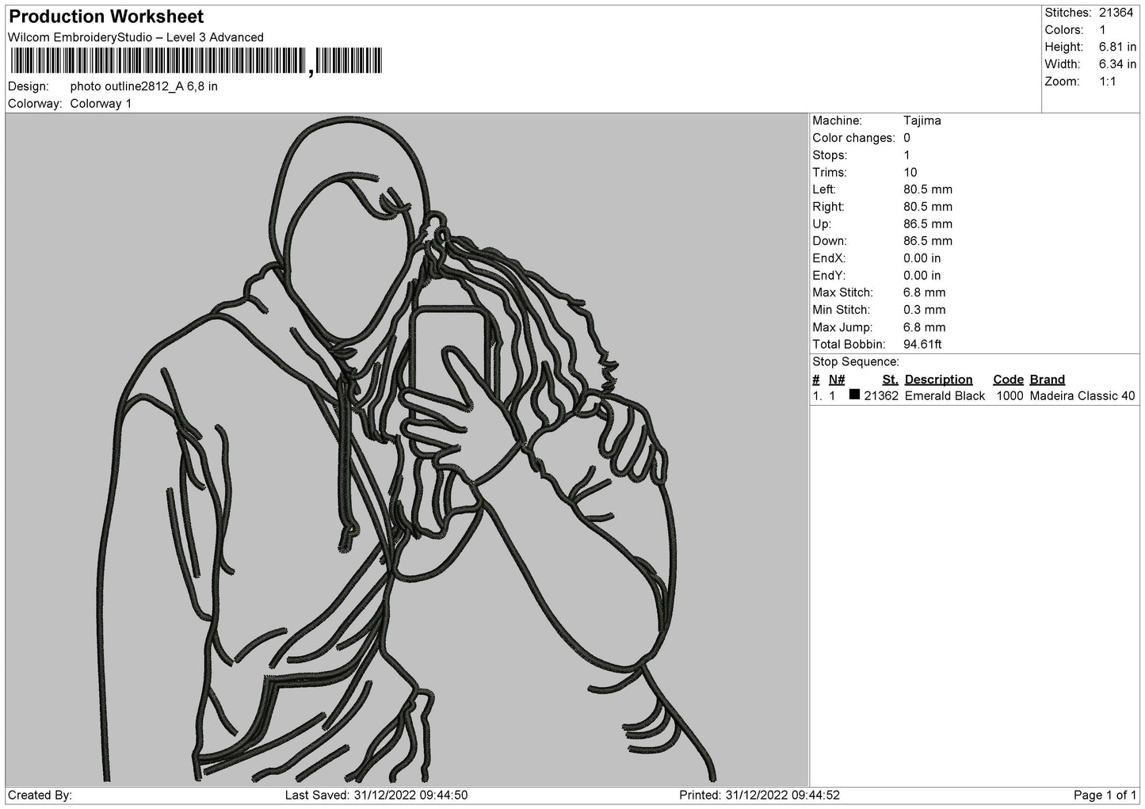Click the Height value 6.81 in
1145x809 pixels.
click(1117, 48)
